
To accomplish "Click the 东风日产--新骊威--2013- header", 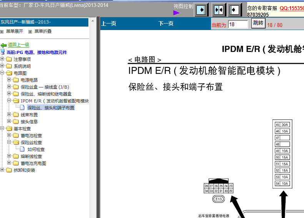I will pos(44,22).
